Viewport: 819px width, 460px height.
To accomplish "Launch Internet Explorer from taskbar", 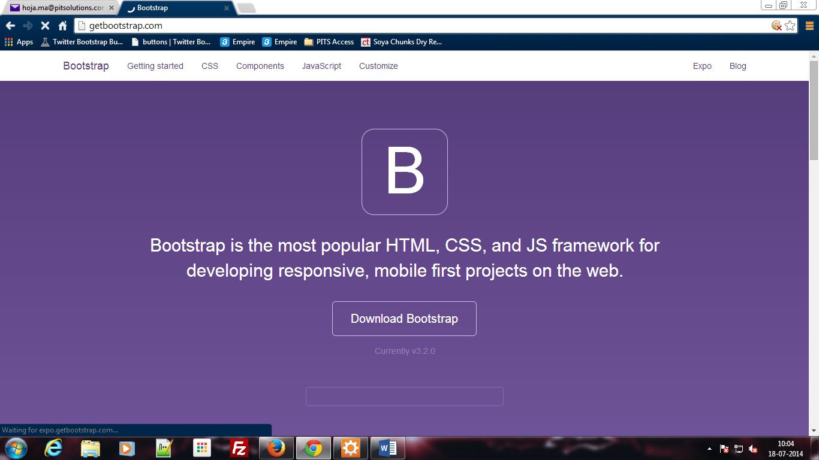I will (x=54, y=448).
